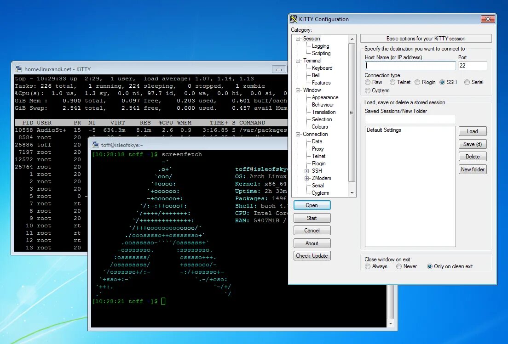This screenshot has width=508, height=344.
Task: Click the PID column header in top
Action: 28,123
